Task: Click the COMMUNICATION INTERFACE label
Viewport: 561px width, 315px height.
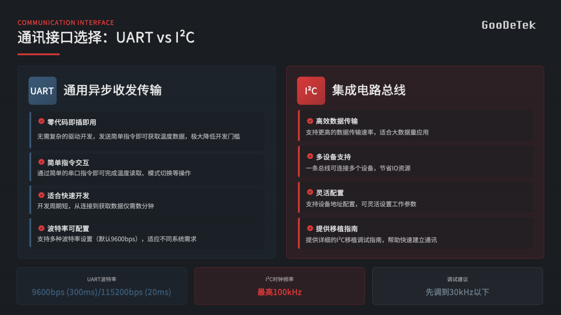Action: (66, 23)
